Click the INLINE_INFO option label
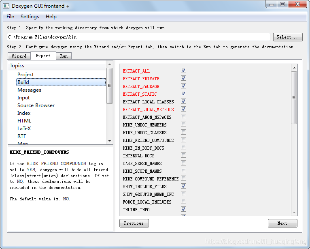The width and height of the screenshot is (310, 249). [136, 210]
